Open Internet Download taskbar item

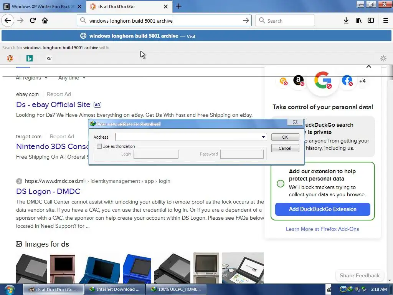click(x=115, y=289)
